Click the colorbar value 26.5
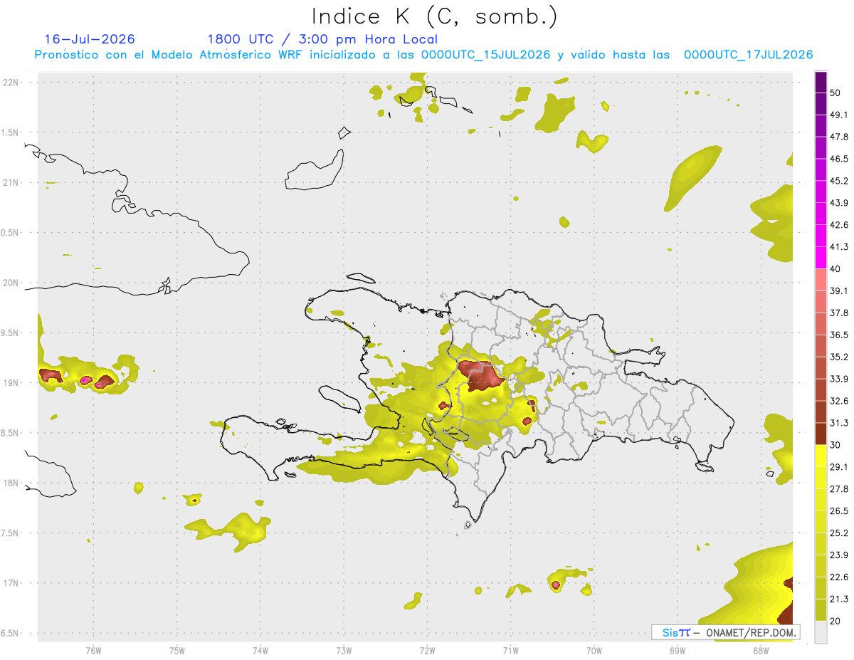The height and width of the screenshot is (660, 854). (839, 510)
